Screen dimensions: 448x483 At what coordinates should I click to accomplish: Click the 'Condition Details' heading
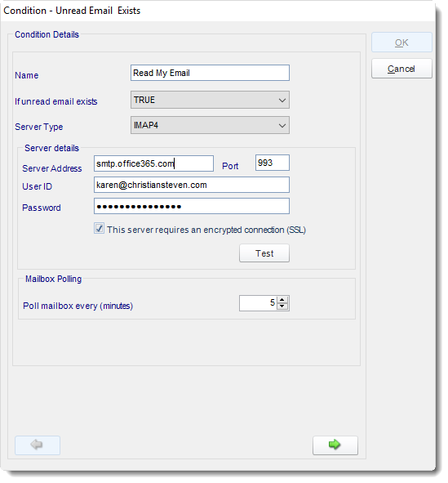pos(47,34)
